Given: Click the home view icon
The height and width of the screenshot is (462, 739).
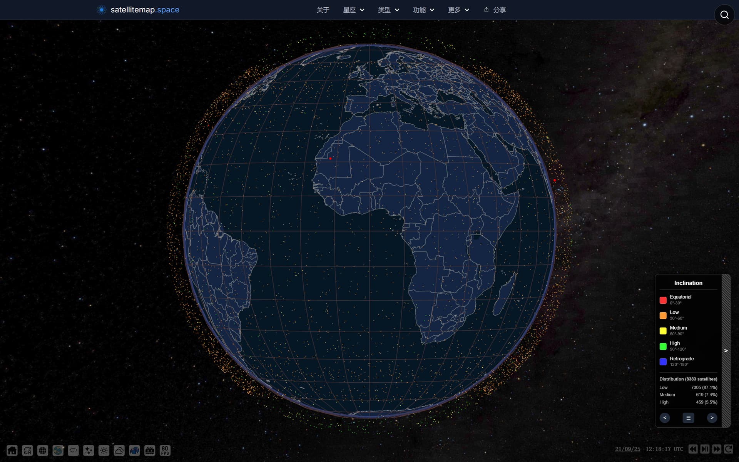Looking at the screenshot, I should (x=12, y=450).
